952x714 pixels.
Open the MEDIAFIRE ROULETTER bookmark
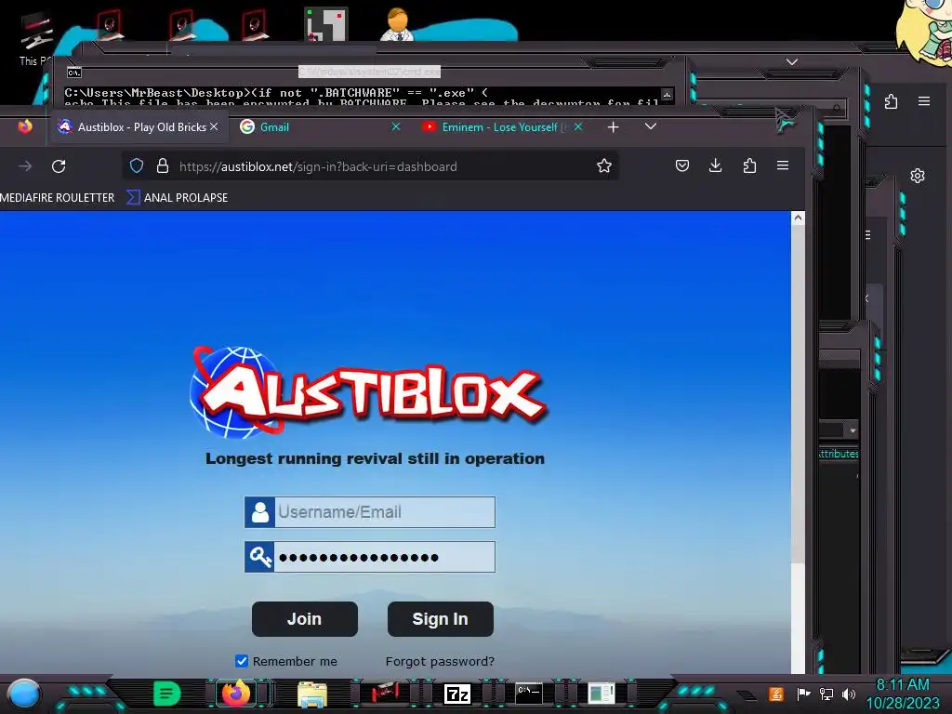coord(57,197)
